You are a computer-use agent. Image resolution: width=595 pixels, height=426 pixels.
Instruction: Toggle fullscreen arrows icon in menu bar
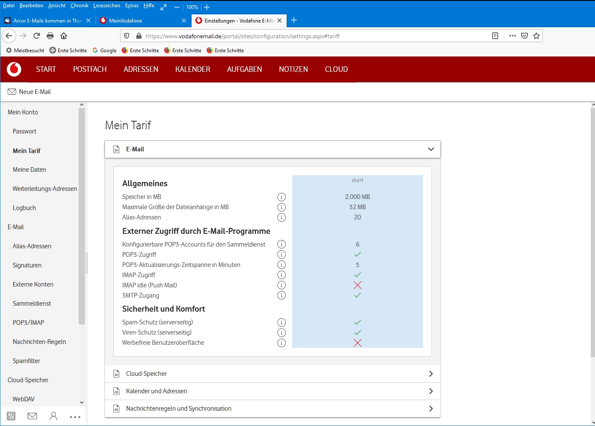coord(164,7)
